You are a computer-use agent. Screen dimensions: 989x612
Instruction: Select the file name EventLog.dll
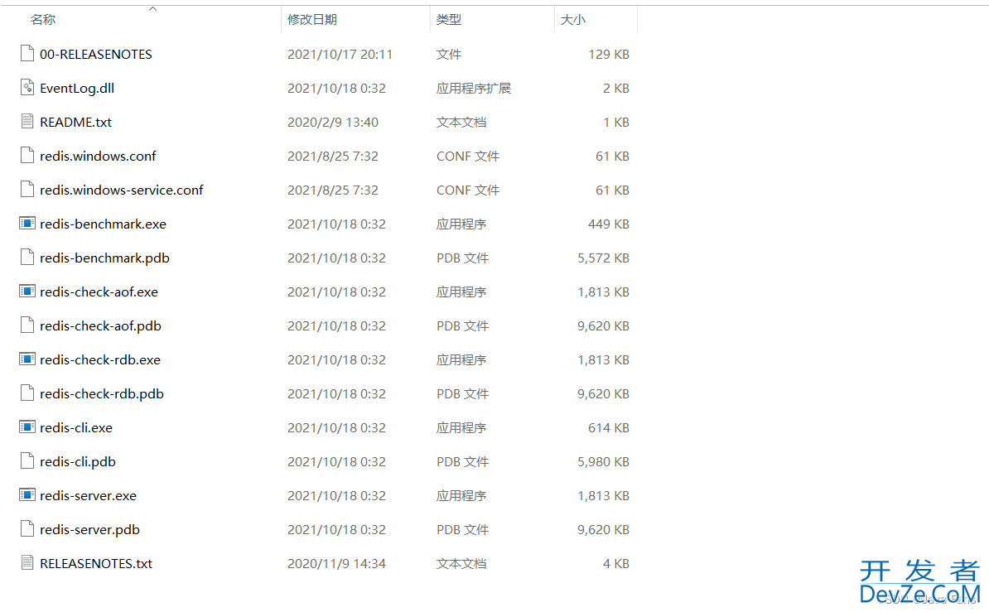pos(77,89)
